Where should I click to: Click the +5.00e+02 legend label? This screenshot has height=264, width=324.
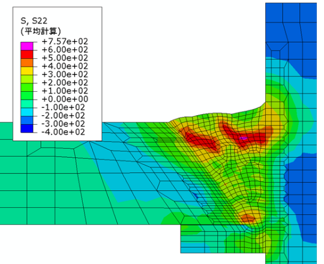click(65, 58)
